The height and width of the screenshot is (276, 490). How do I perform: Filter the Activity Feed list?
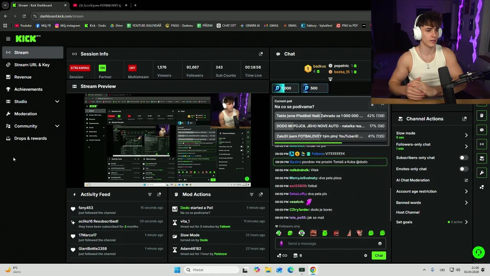click(x=150, y=194)
